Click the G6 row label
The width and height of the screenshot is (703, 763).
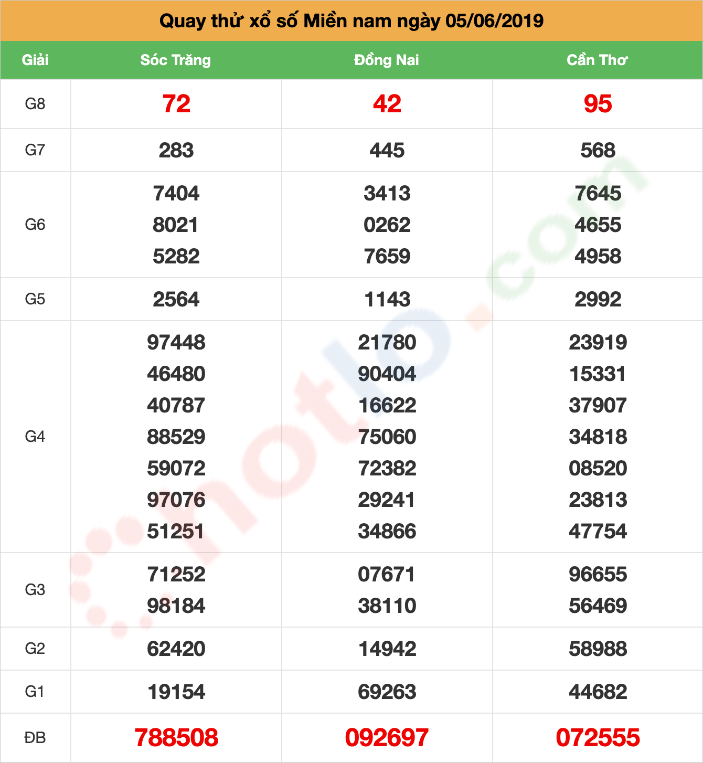tap(35, 225)
